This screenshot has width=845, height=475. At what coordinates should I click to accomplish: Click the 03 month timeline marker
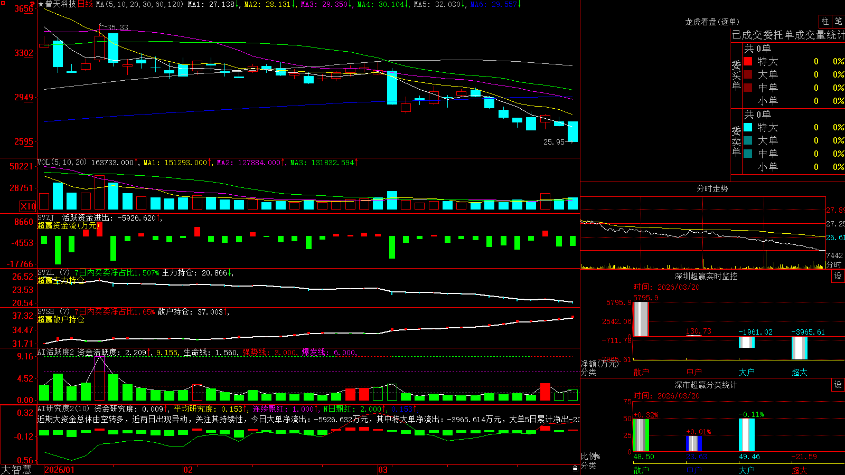[x=383, y=470]
